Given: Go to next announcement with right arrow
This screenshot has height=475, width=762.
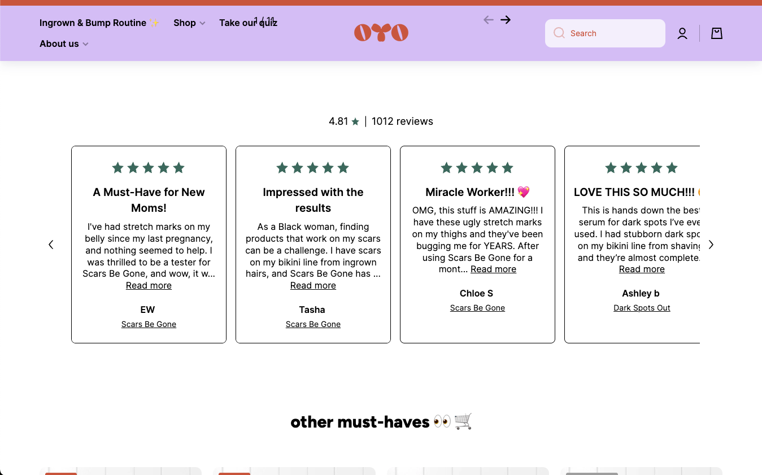Looking at the screenshot, I should point(506,20).
